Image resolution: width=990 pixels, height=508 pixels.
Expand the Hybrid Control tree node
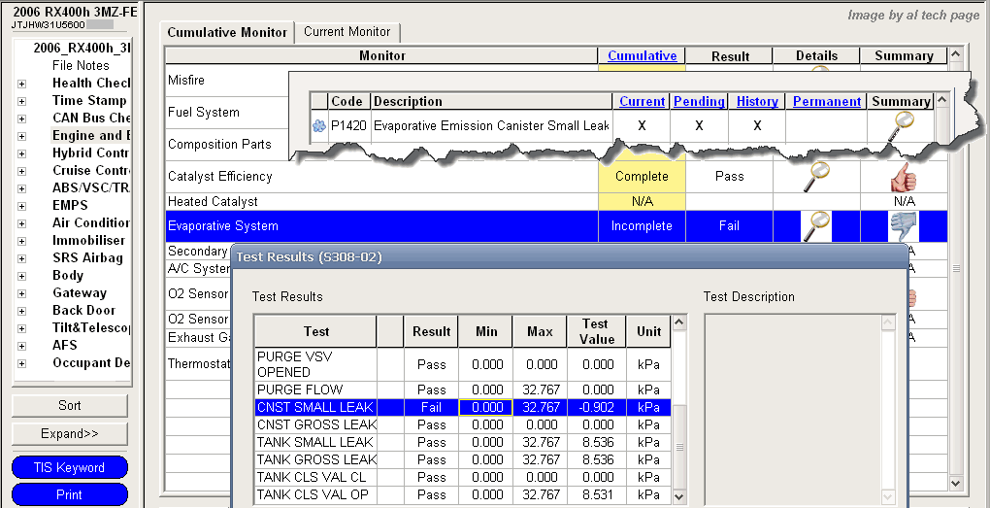point(21,153)
